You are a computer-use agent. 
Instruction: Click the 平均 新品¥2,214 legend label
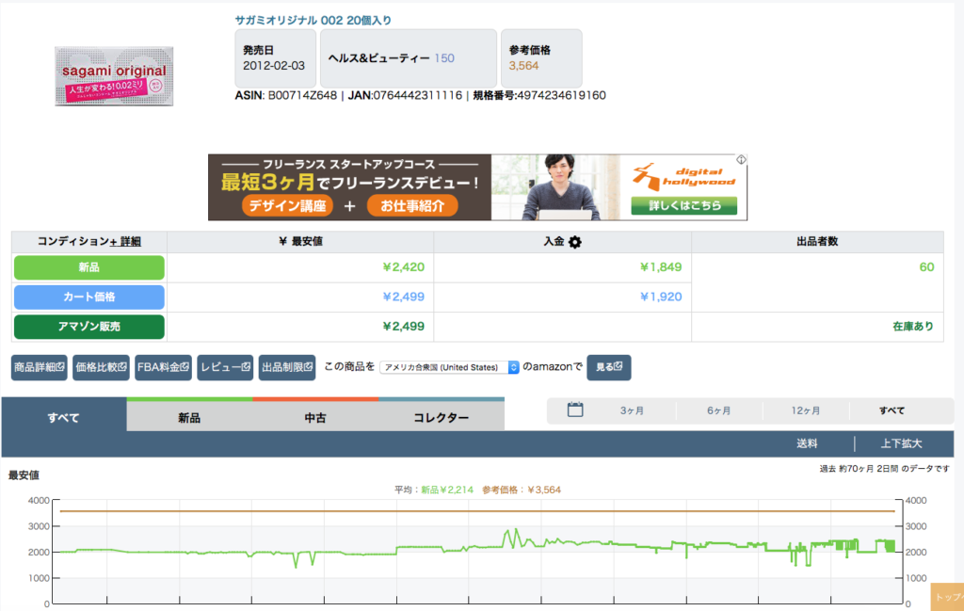(434, 490)
